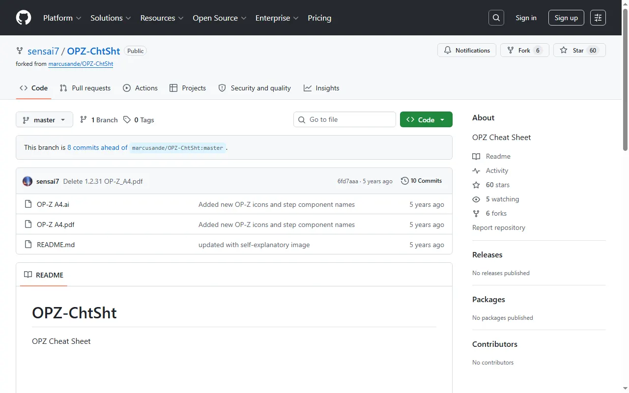Switch to the Pull requests tab
The width and height of the screenshot is (629, 393).
pyautogui.click(x=85, y=88)
